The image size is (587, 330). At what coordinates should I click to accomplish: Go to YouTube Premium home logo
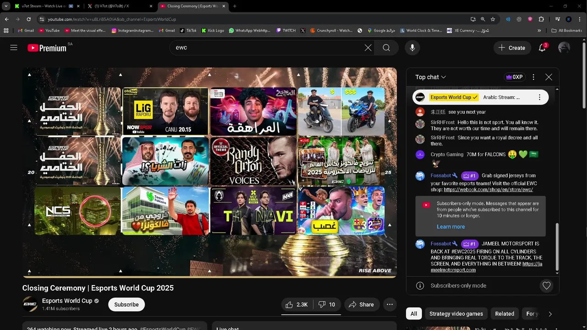pyautogui.click(x=47, y=48)
